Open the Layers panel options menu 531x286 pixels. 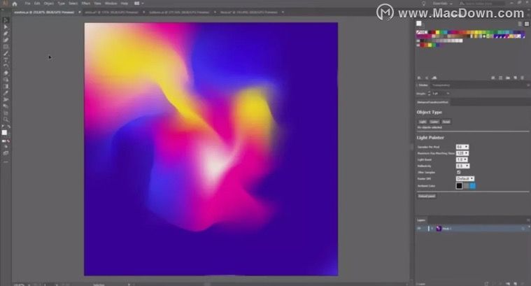528,220
